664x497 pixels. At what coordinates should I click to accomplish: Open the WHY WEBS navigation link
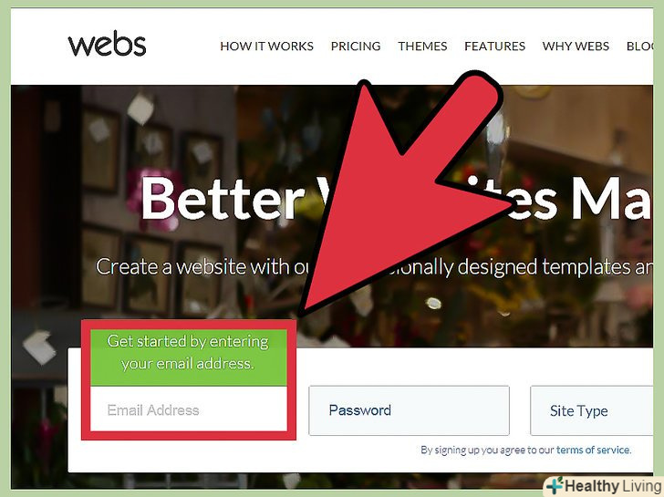click(x=576, y=46)
